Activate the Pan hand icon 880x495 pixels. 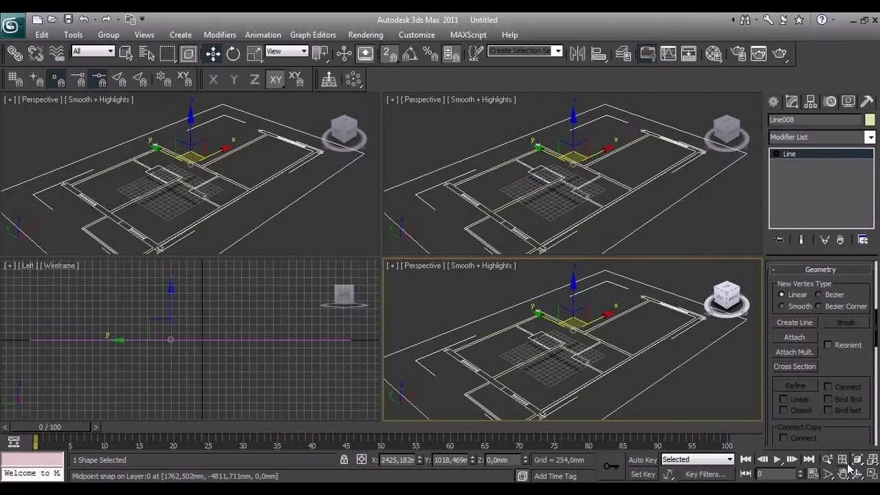pos(843,474)
